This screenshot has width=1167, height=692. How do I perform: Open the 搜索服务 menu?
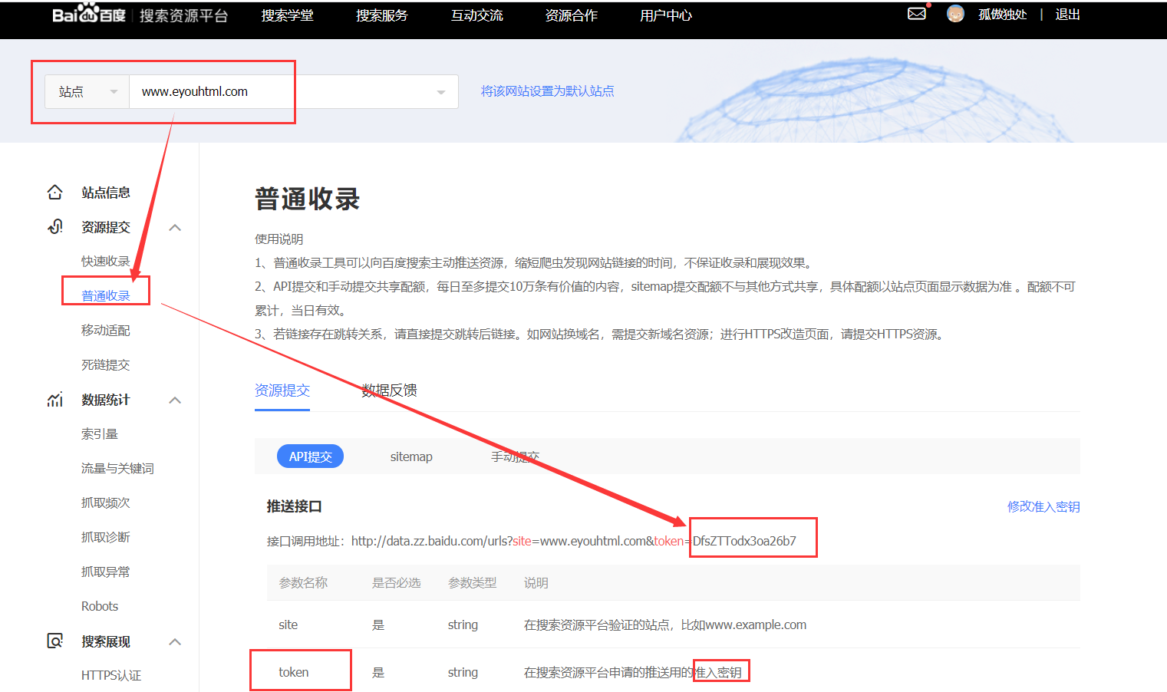pos(382,15)
